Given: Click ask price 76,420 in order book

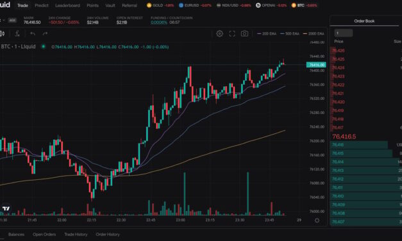Looking at the screenshot, I should [338, 102].
